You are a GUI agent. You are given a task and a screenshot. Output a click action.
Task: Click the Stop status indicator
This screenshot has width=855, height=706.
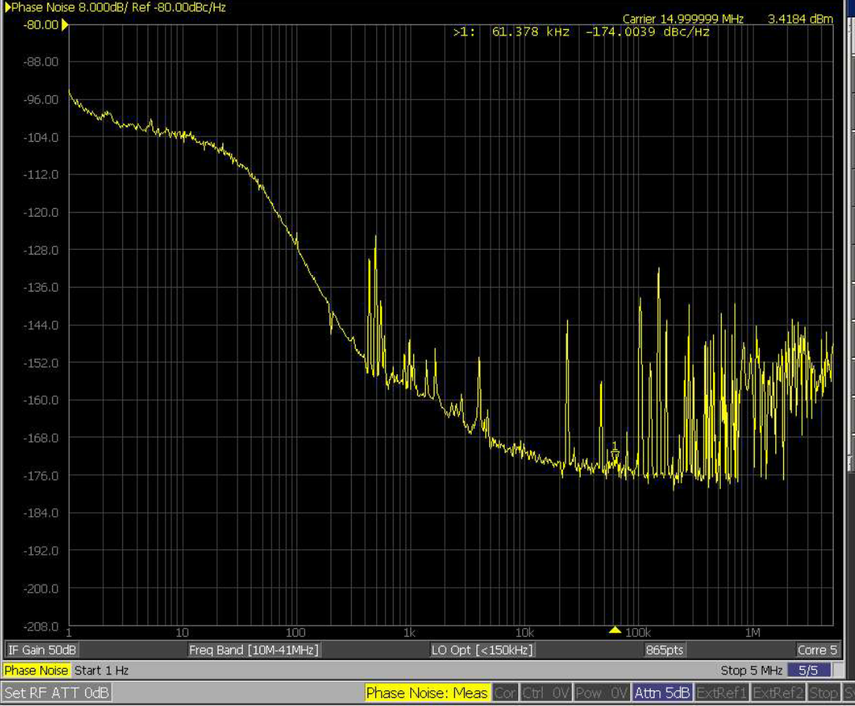click(823, 693)
